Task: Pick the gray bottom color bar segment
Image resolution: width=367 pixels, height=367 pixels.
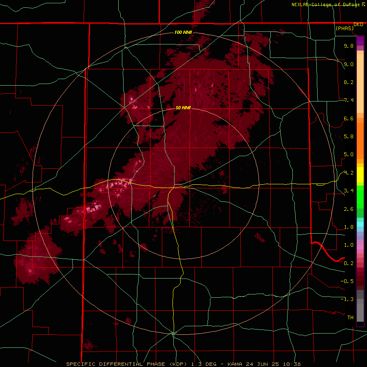Action: coord(360,313)
